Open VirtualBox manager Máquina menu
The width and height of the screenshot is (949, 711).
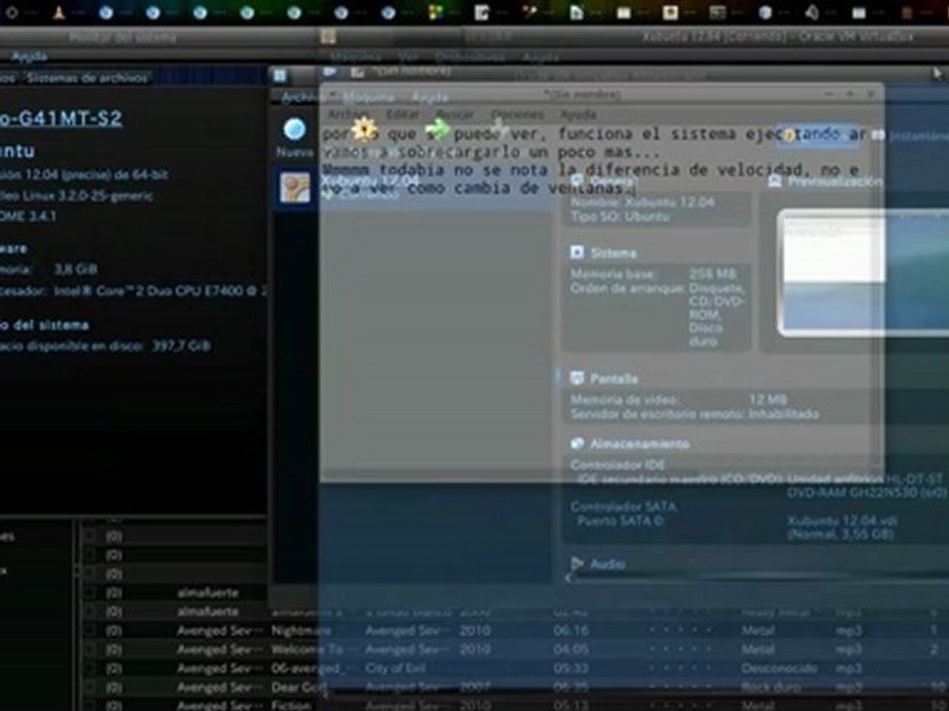(369, 97)
